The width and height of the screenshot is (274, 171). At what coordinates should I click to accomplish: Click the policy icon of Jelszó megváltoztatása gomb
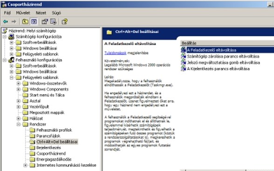click(183, 62)
